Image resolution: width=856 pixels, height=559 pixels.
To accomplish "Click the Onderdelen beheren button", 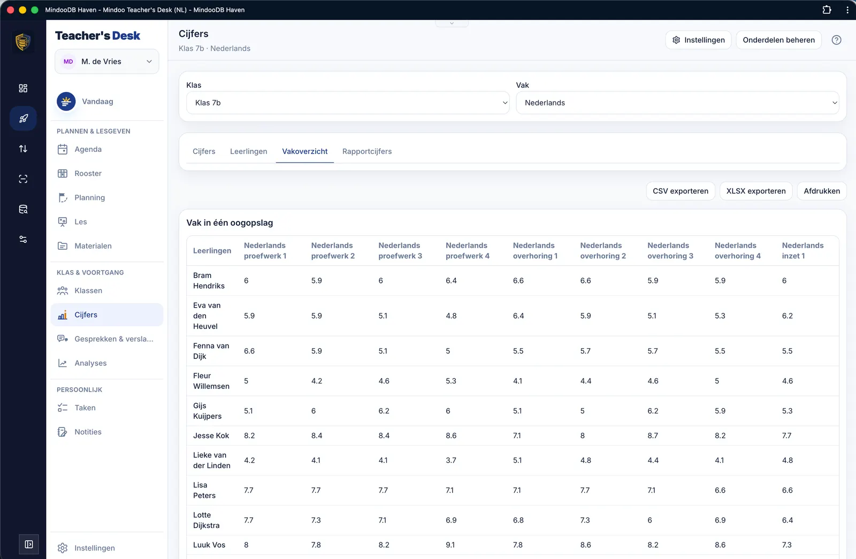I will 778,40.
